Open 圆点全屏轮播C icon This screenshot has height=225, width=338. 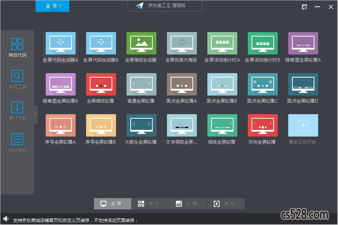pyautogui.click(x=262, y=84)
